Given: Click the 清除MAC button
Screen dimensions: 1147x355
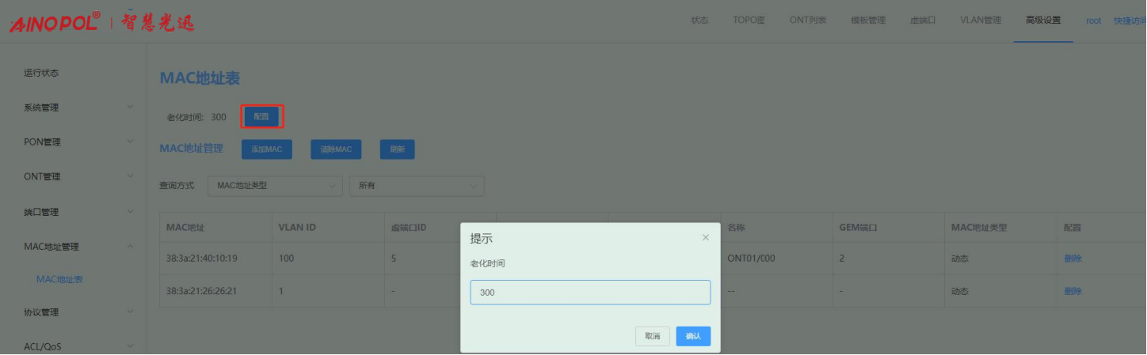Looking at the screenshot, I should pyautogui.click(x=336, y=149).
